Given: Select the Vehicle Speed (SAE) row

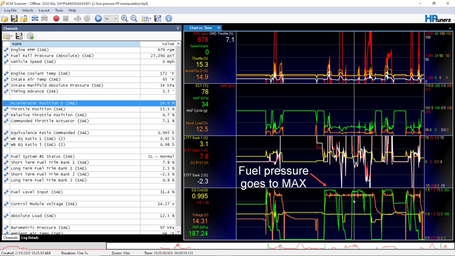Looking at the screenshot, I should [89, 61].
